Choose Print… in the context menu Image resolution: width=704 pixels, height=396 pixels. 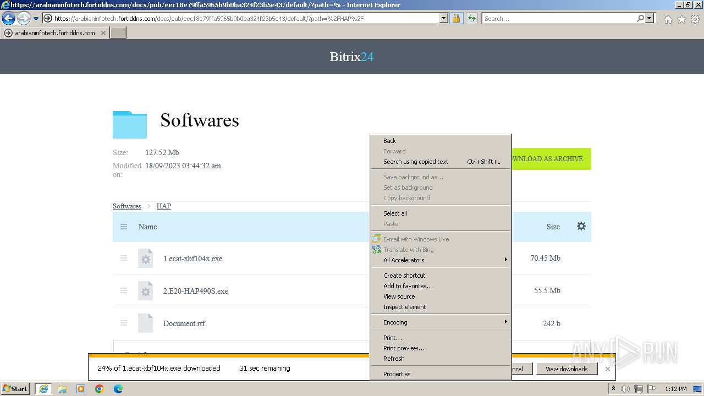441,338
